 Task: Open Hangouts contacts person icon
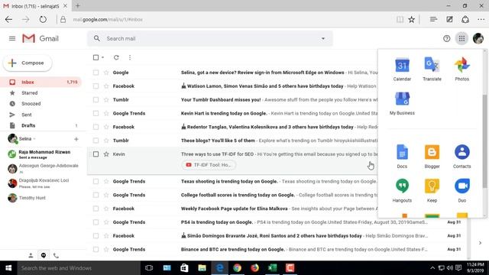point(31,255)
